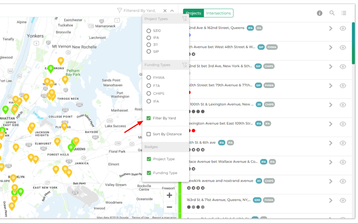Viewport: 358px width, 223px height.
Task: Click the list view icon
Action: [x=344, y=13]
